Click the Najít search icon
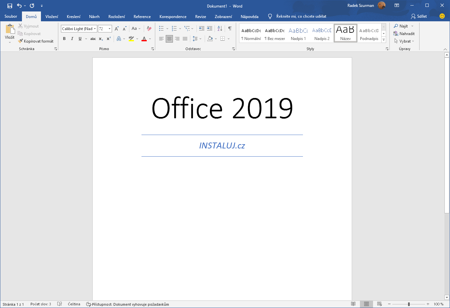Image resolution: width=450 pixels, height=308 pixels. (396, 26)
